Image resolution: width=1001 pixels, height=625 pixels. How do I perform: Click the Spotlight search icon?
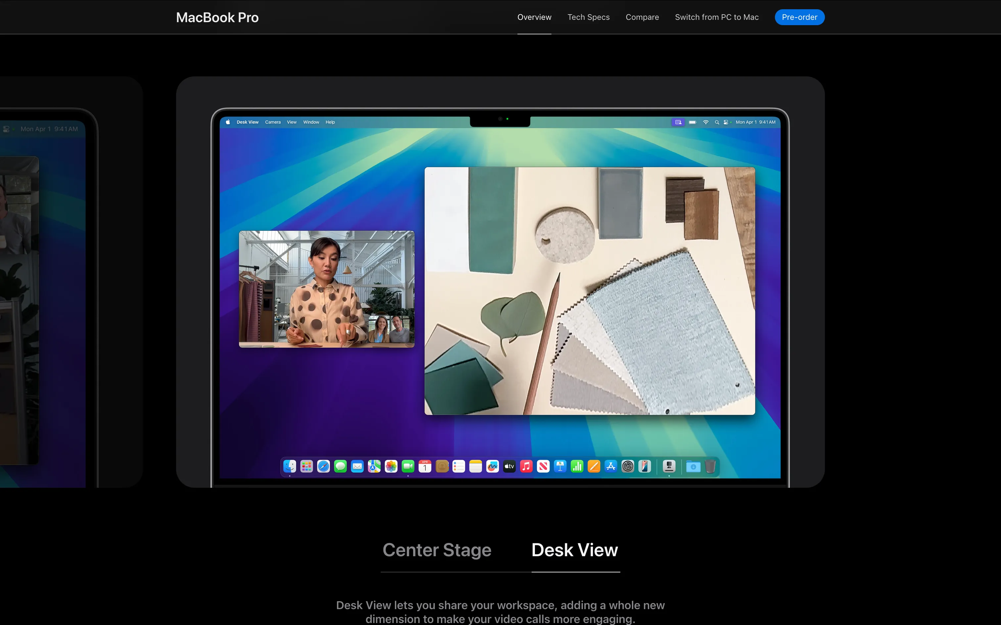717,122
